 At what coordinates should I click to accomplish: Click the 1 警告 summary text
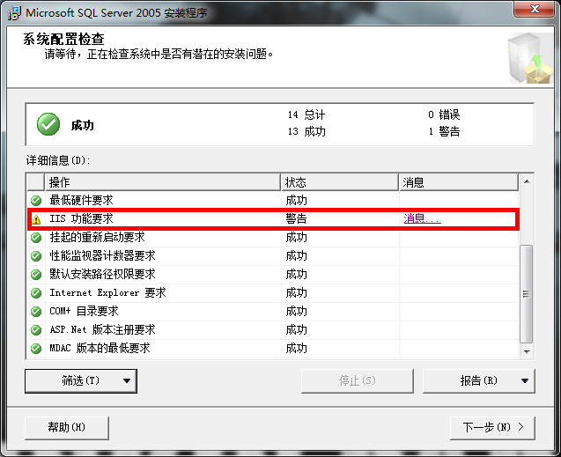(x=444, y=131)
